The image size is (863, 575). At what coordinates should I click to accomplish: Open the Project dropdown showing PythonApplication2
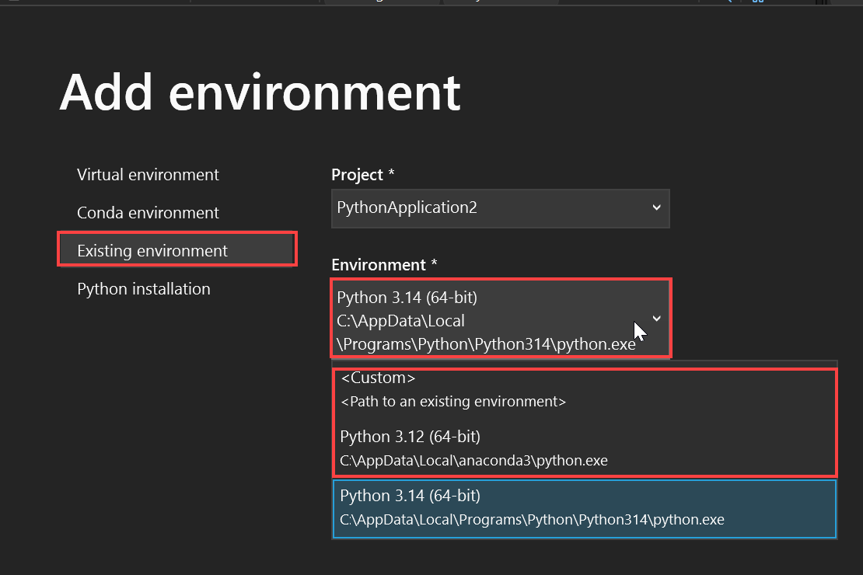click(x=500, y=208)
